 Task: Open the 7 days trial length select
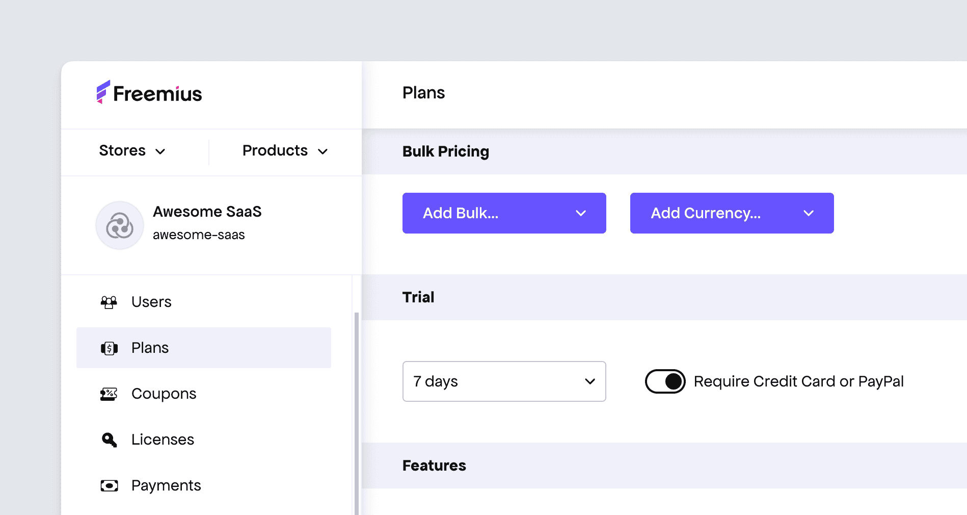tap(504, 381)
